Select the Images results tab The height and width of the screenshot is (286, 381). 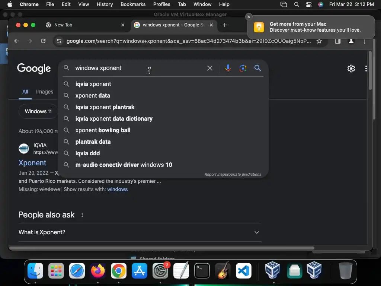click(45, 92)
